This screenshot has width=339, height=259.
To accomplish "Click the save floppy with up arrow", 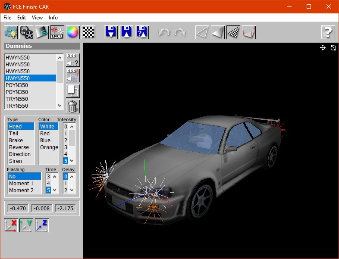I will (x=126, y=32).
